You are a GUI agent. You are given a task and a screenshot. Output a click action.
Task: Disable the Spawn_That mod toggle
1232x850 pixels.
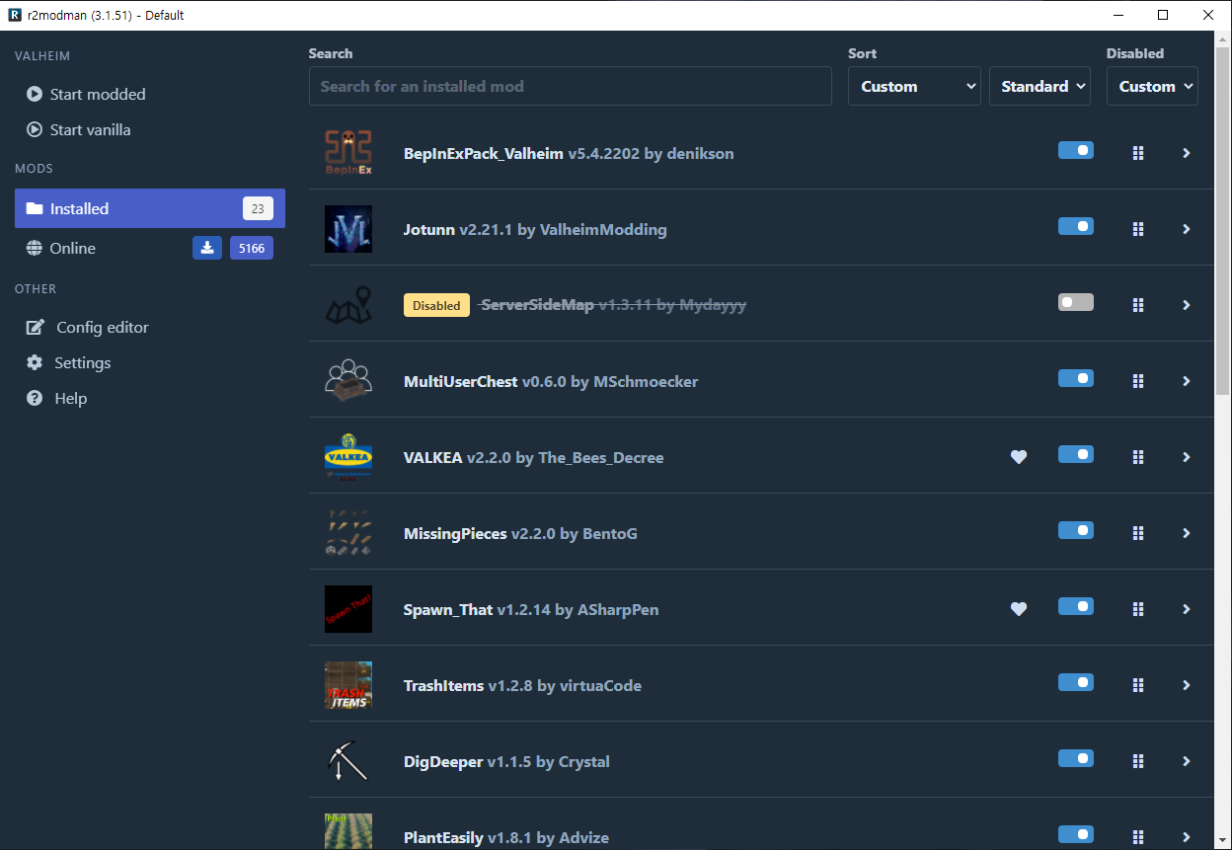tap(1076, 606)
